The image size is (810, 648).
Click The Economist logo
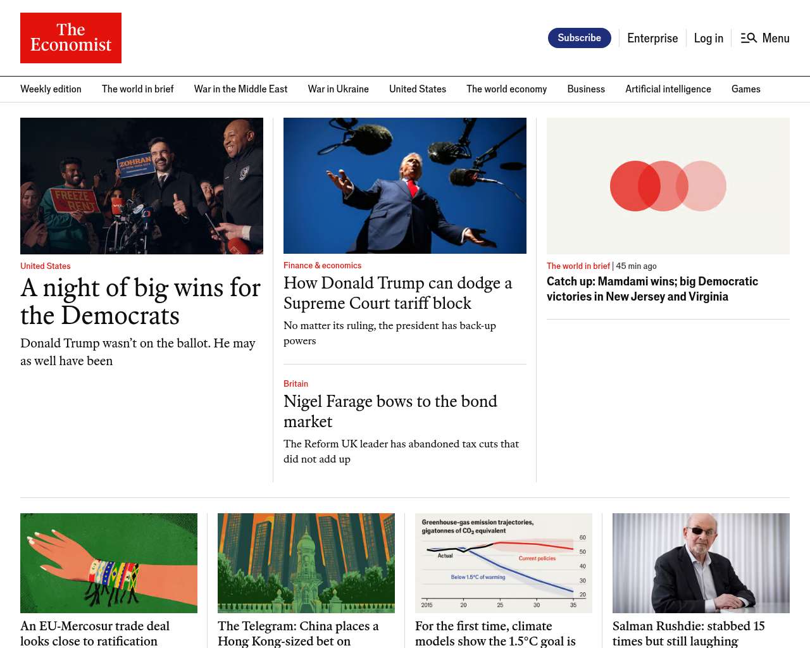click(71, 38)
